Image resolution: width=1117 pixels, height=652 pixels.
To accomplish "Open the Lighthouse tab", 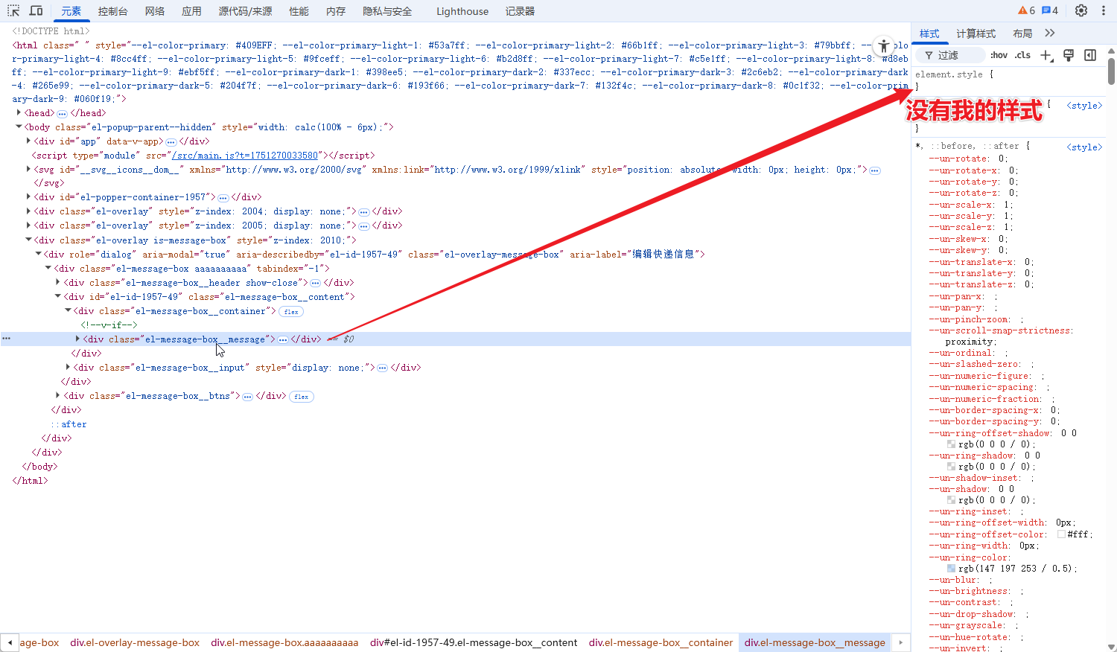I will [462, 11].
